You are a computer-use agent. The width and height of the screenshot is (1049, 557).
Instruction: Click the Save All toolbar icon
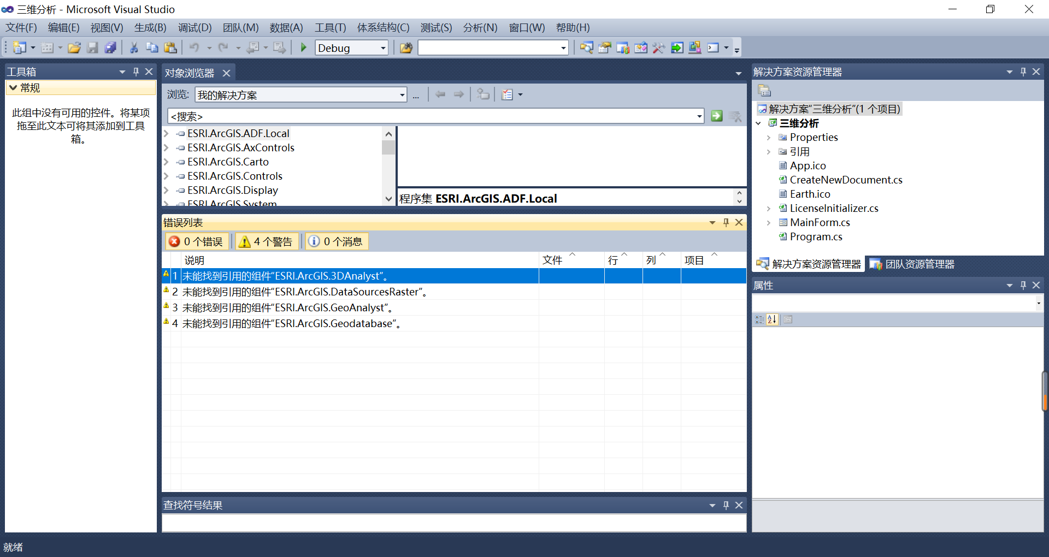[x=110, y=48]
